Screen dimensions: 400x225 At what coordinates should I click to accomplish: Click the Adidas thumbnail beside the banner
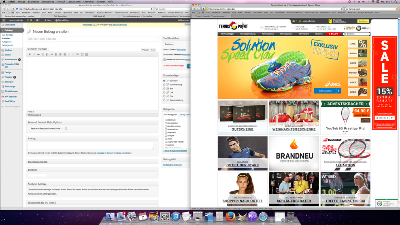click(x=357, y=53)
